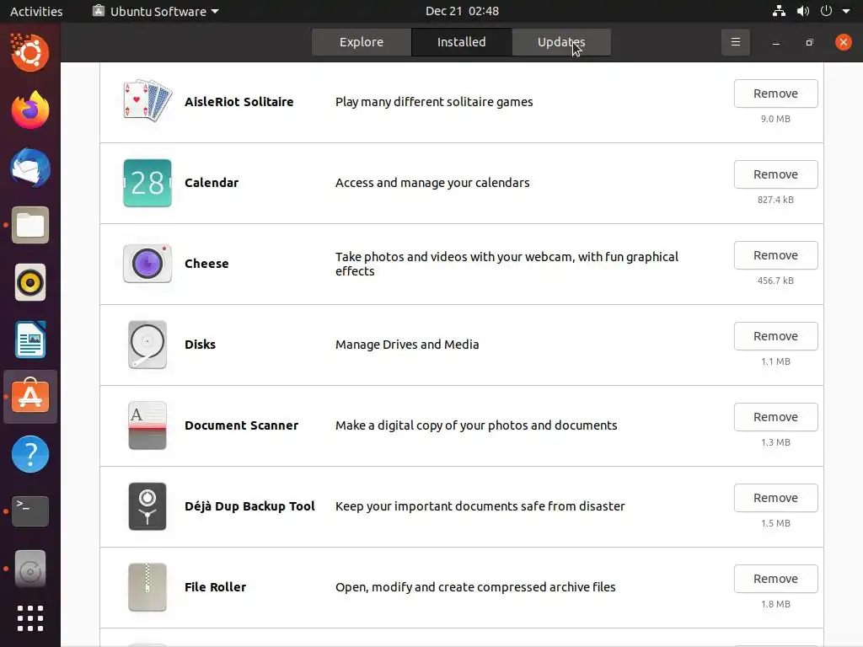The image size is (863, 647).
Task: Select the Installed tab
Action: (461, 42)
